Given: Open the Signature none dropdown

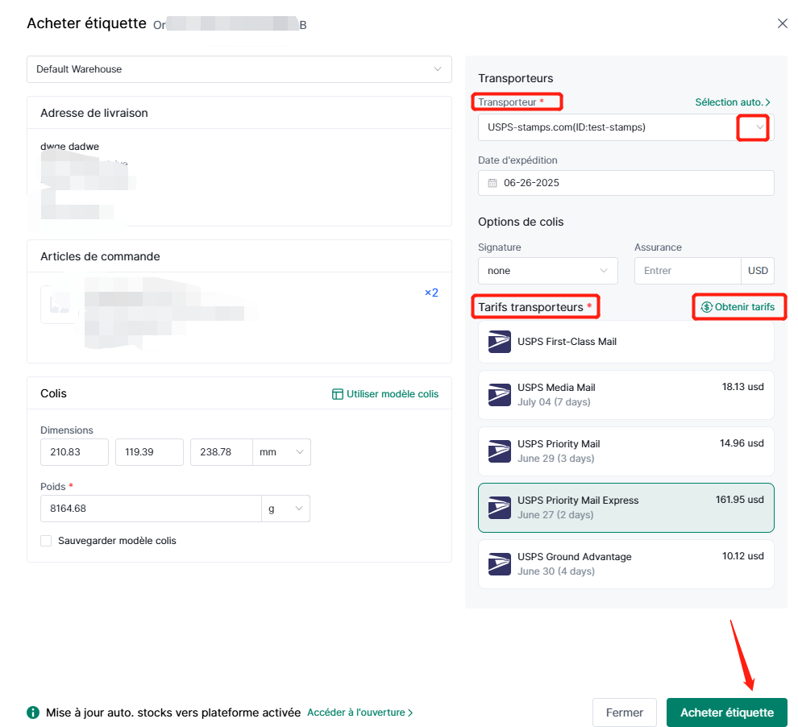Looking at the screenshot, I should (x=548, y=271).
